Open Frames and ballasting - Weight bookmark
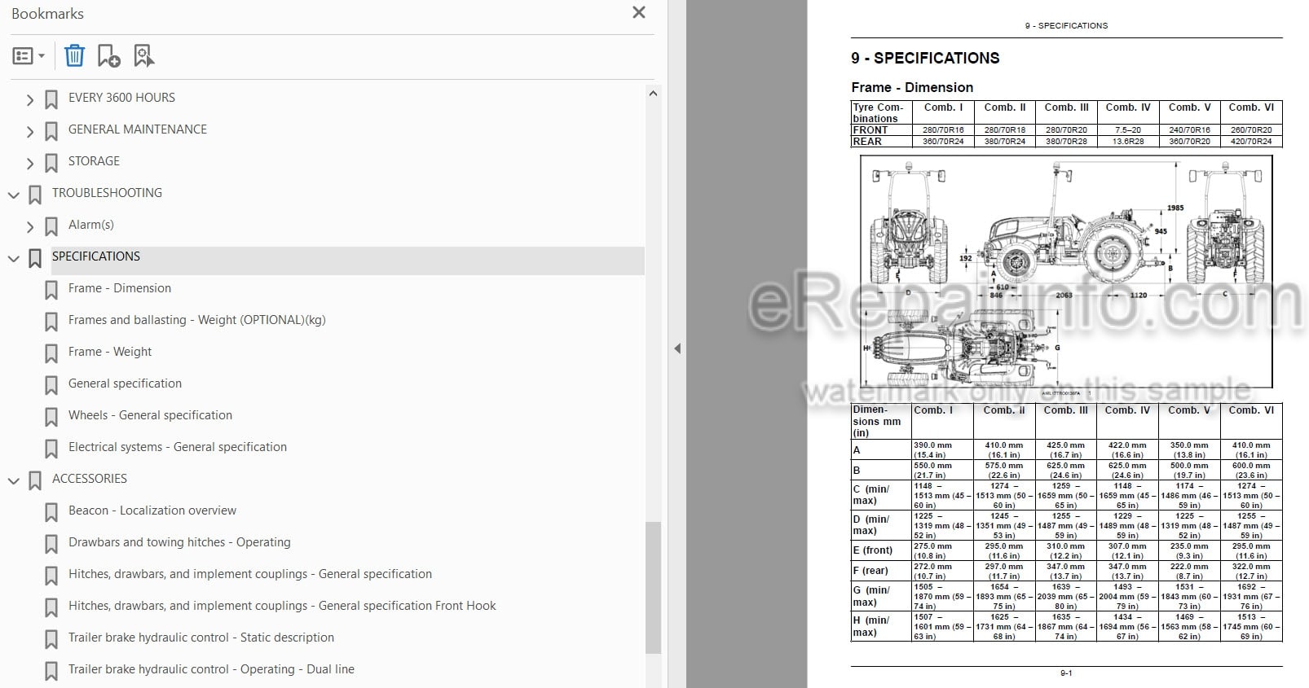1309x688 pixels. tap(197, 320)
